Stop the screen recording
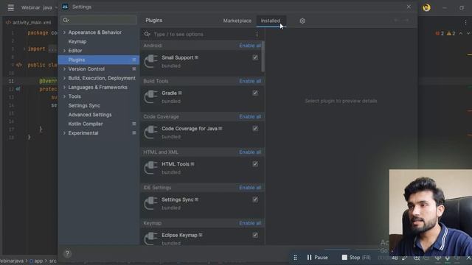 point(356,258)
